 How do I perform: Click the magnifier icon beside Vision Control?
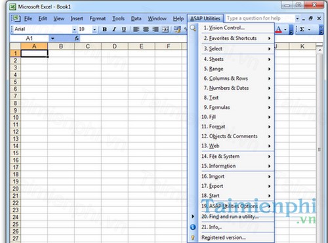point(193,28)
